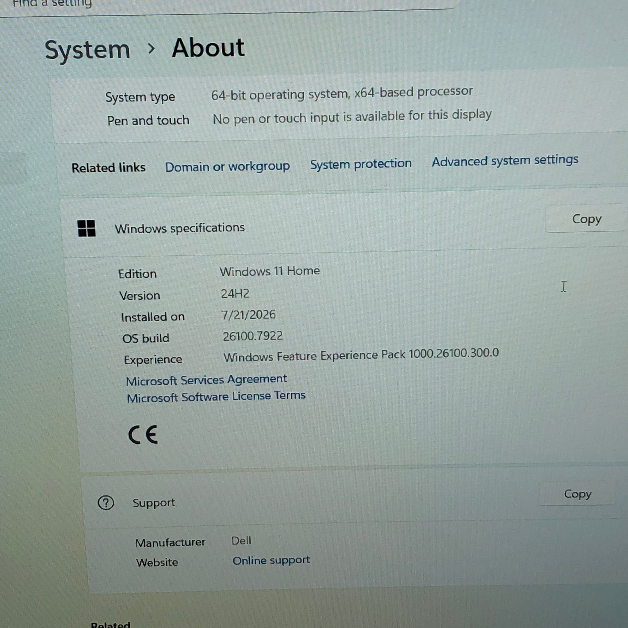
Task: Open Microsoft Services Agreement link
Action: [x=207, y=380]
